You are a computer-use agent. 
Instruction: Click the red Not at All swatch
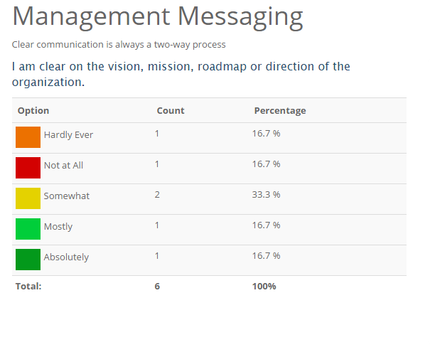(x=28, y=167)
